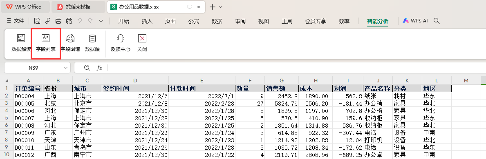Switch to the 效率 ribbon tab
Image resolution: width=486 pixels, height=159 pixels.
(344, 21)
